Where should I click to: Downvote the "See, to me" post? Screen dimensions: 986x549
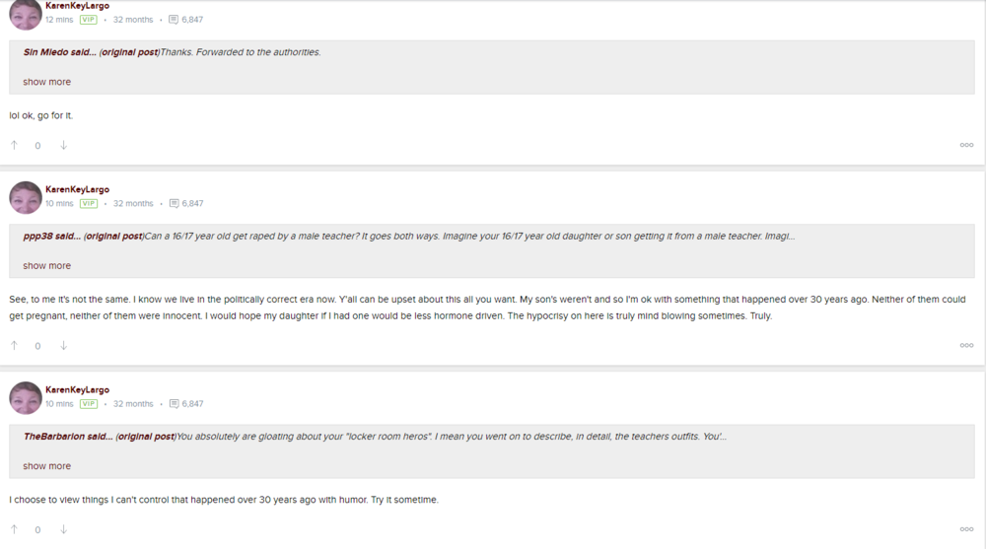click(63, 346)
